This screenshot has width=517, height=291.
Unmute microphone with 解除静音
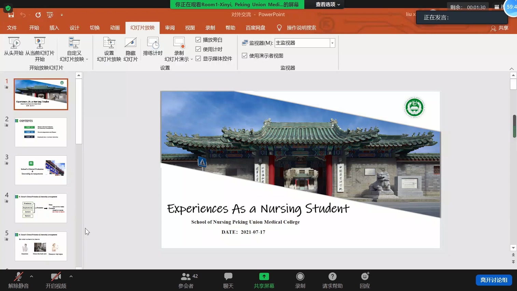(18, 277)
